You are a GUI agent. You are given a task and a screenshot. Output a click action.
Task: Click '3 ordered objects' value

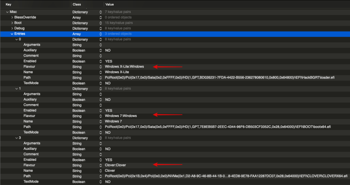118,34
